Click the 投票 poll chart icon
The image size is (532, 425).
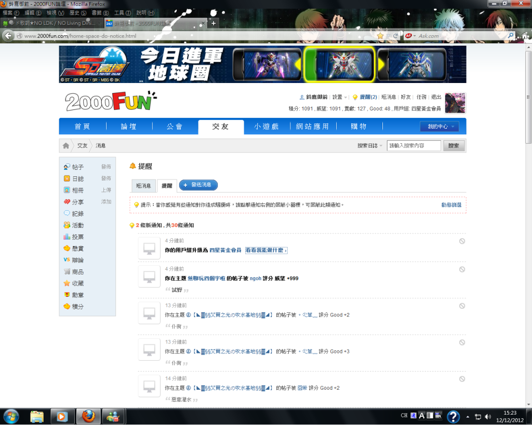[x=66, y=237]
